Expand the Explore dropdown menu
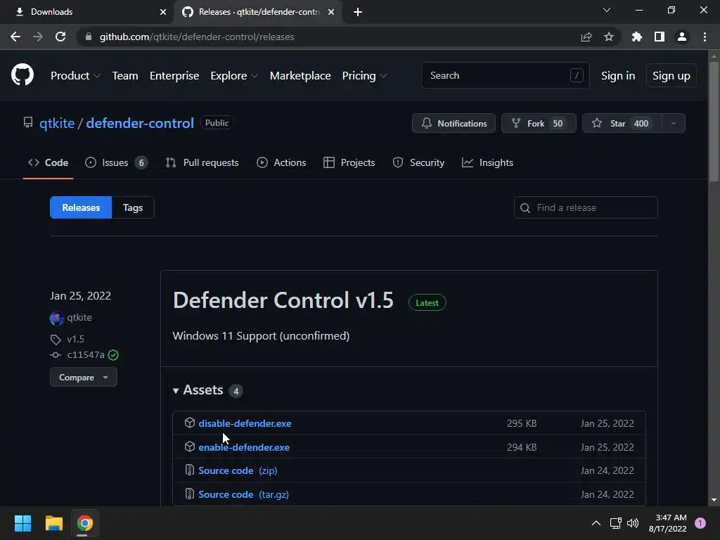Viewport: 720px width, 540px height. click(234, 76)
